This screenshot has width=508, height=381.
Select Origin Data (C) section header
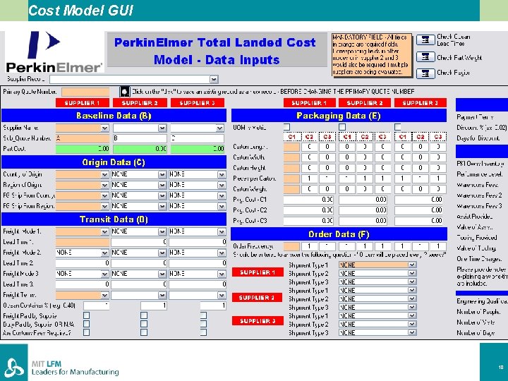pyautogui.click(x=114, y=162)
